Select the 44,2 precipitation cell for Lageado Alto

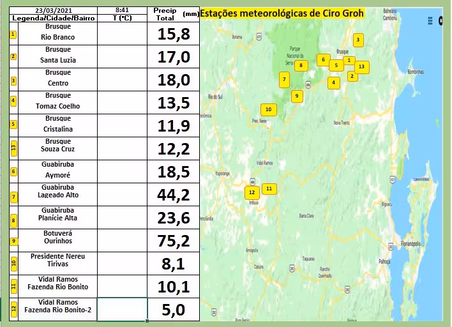point(174,195)
